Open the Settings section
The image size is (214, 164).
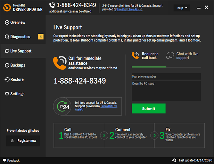pos(23,94)
